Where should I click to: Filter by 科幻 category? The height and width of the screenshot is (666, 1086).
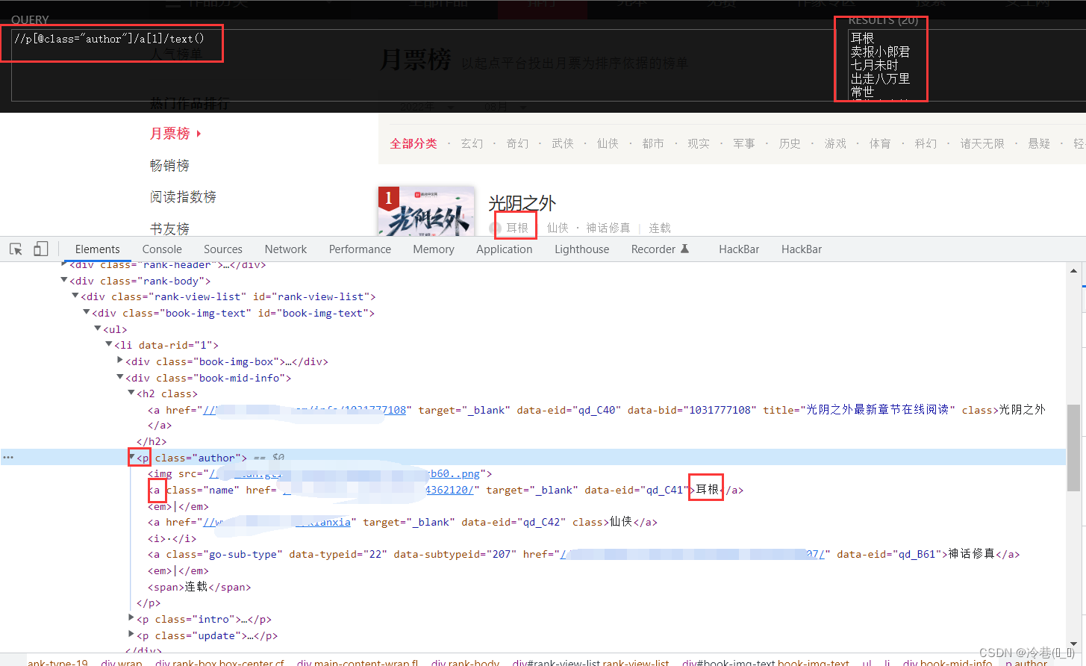pos(926,143)
